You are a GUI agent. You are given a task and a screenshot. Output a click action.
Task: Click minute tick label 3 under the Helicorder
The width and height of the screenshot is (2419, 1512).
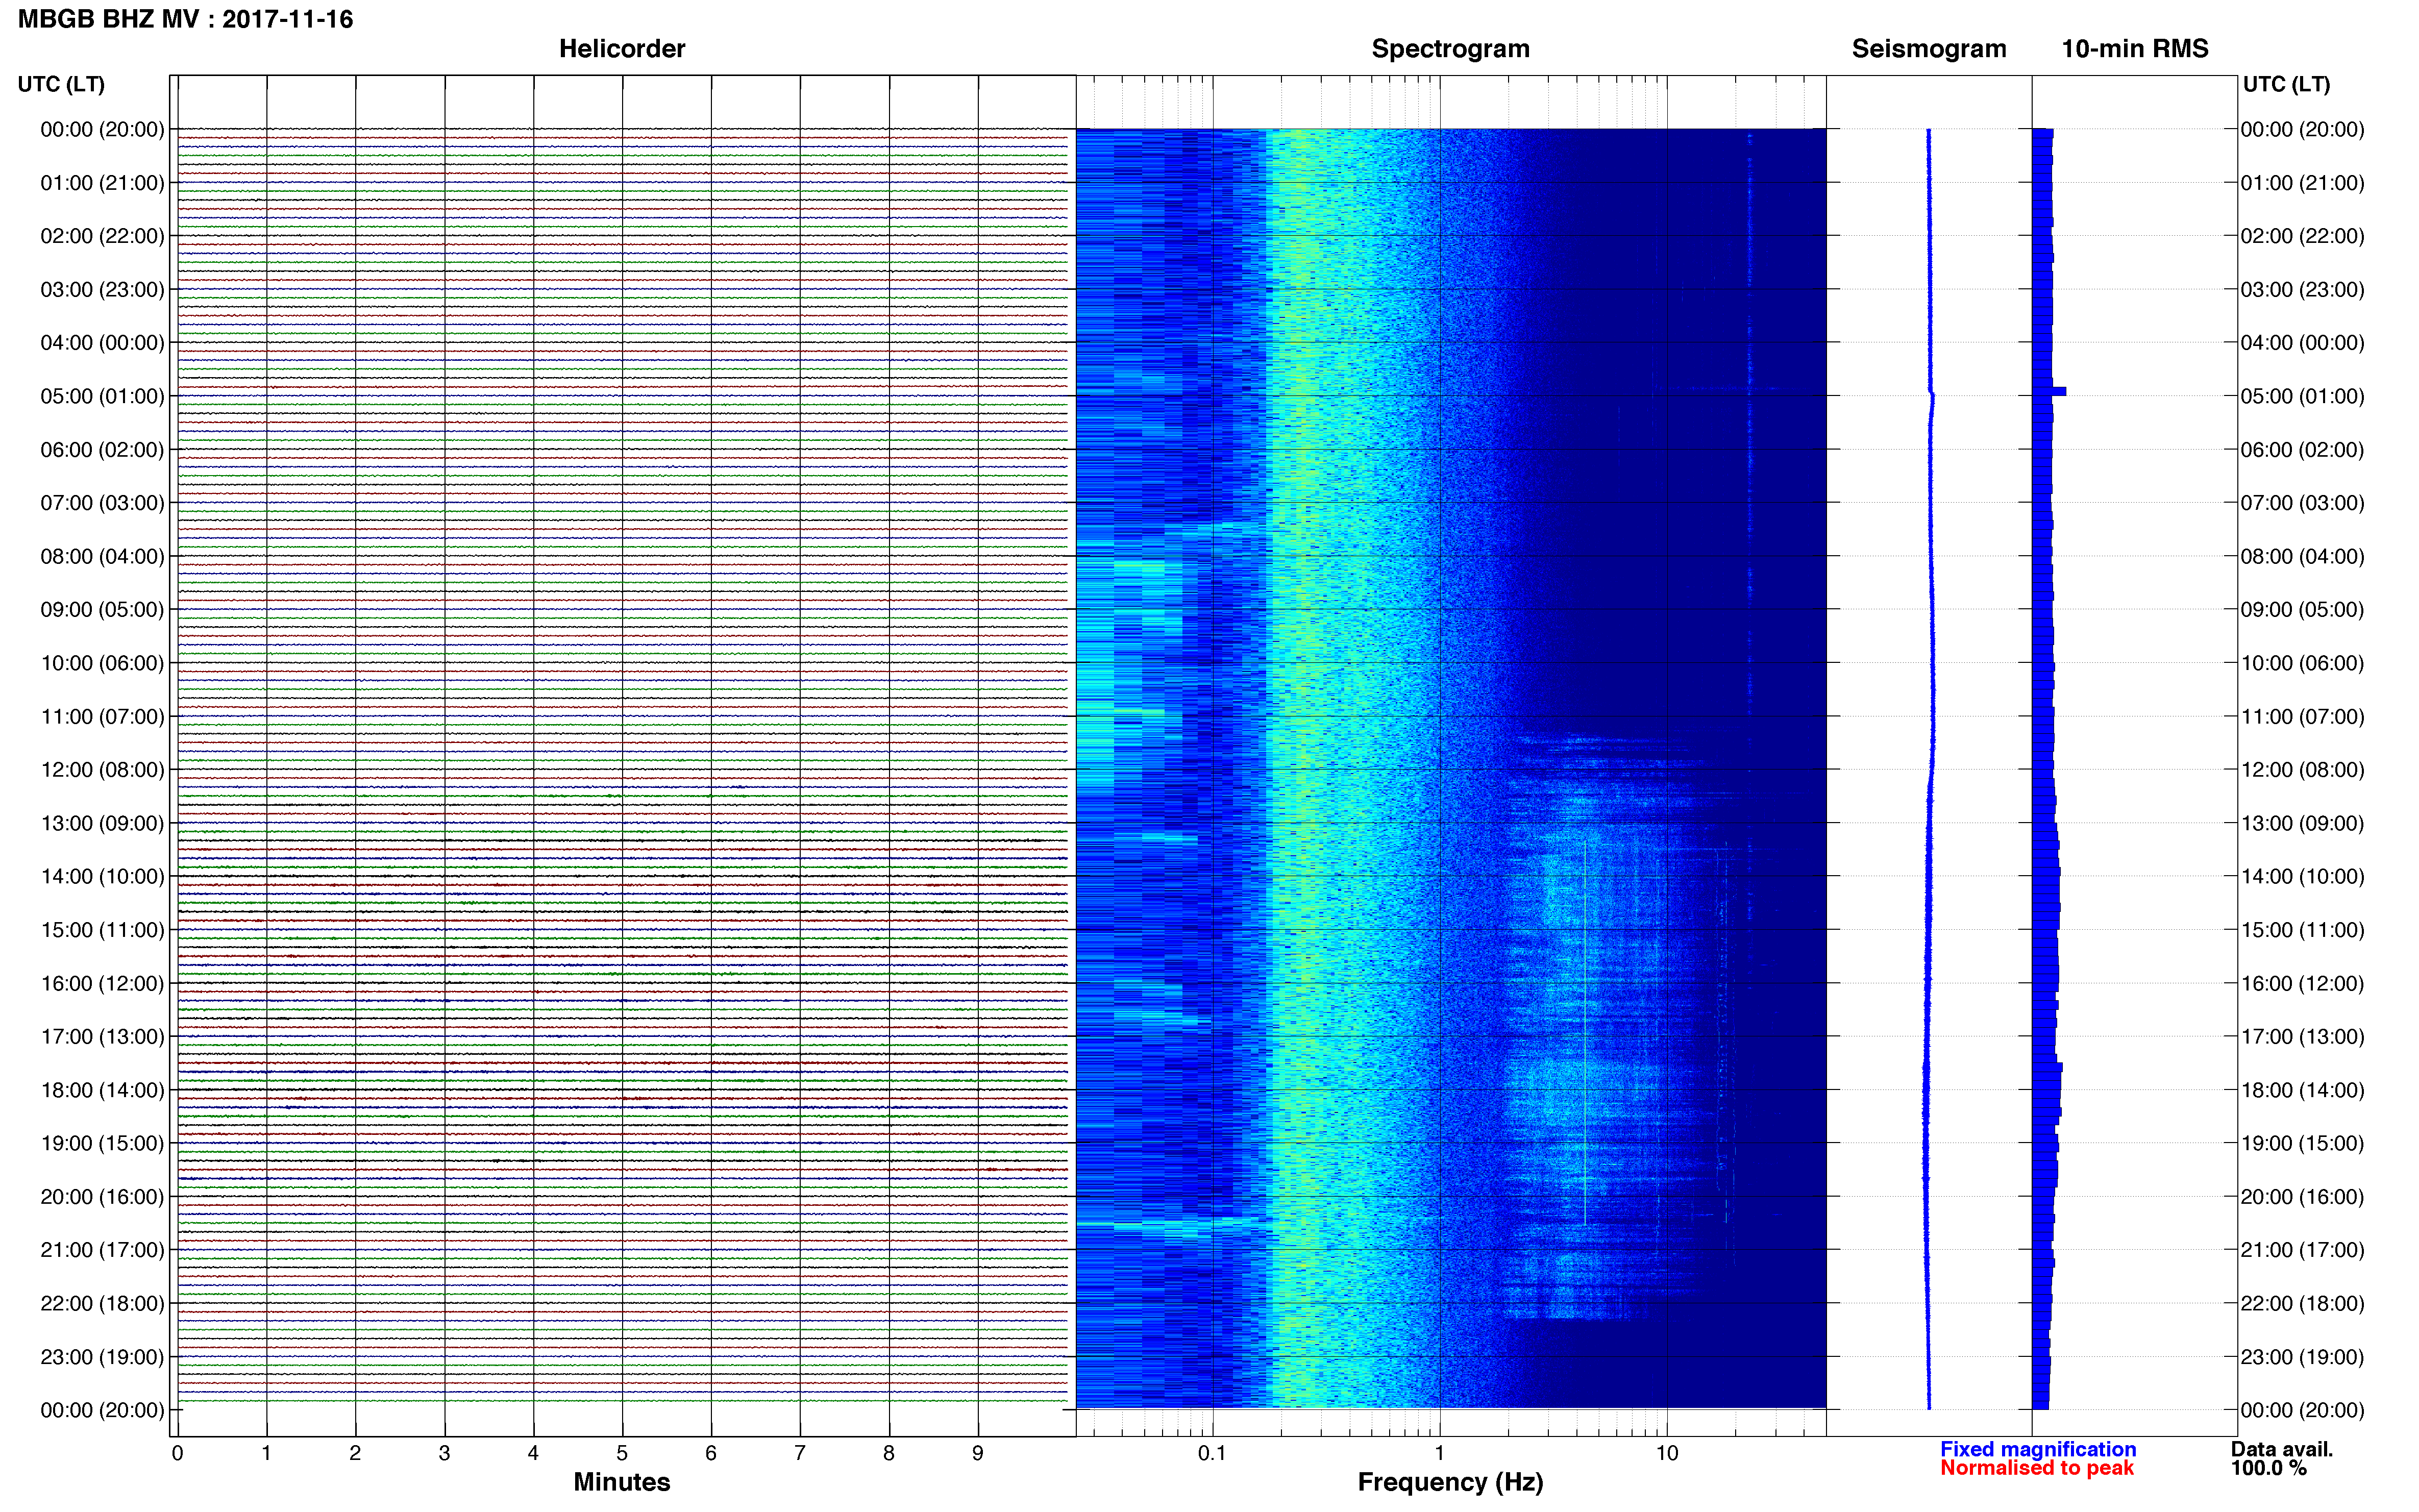click(x=444, y=1453)
